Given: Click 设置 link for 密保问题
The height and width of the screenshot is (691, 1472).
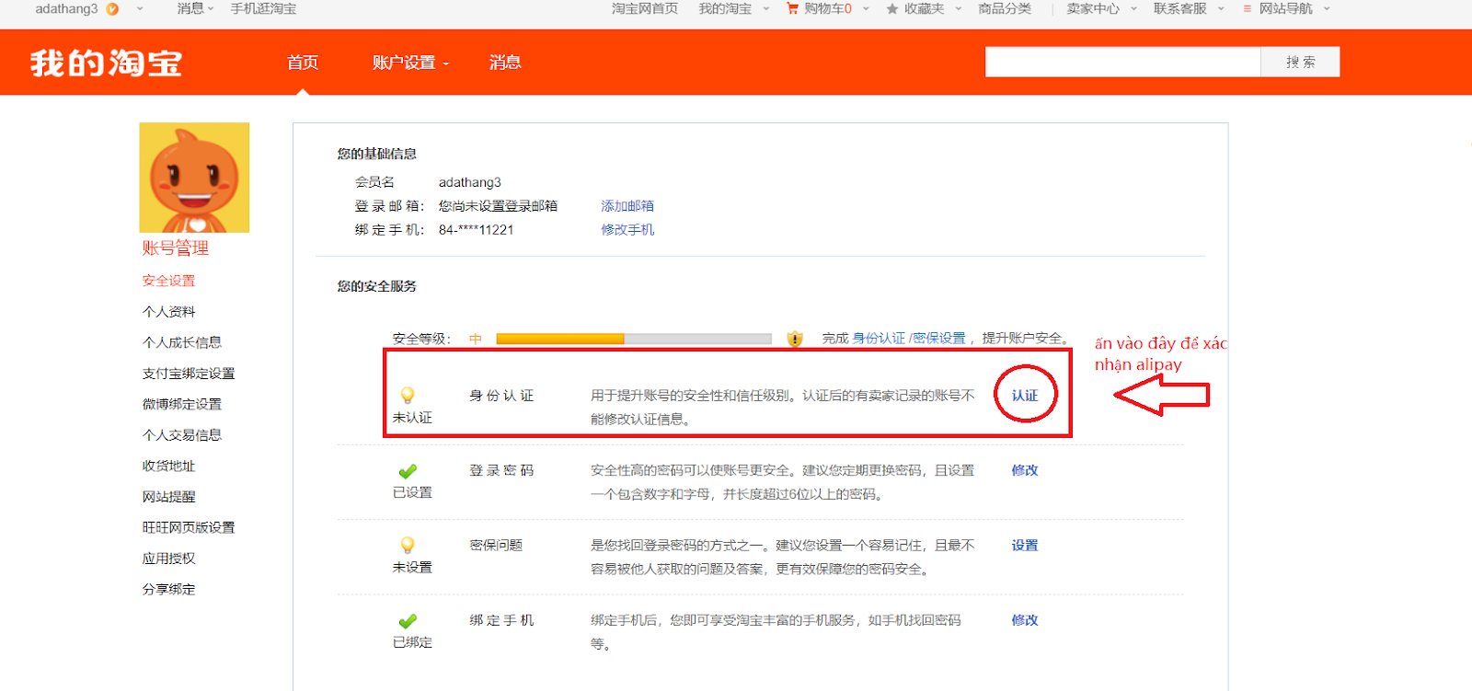Looking at the screenshot, I should click(1025, 546).
